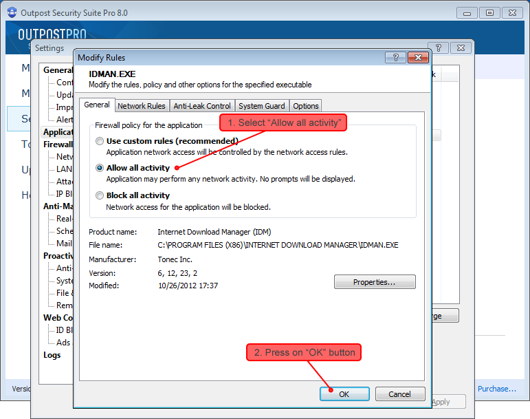
Task: Select Anti-Leak item under Proactive Protection
Action: coord(64,268)
